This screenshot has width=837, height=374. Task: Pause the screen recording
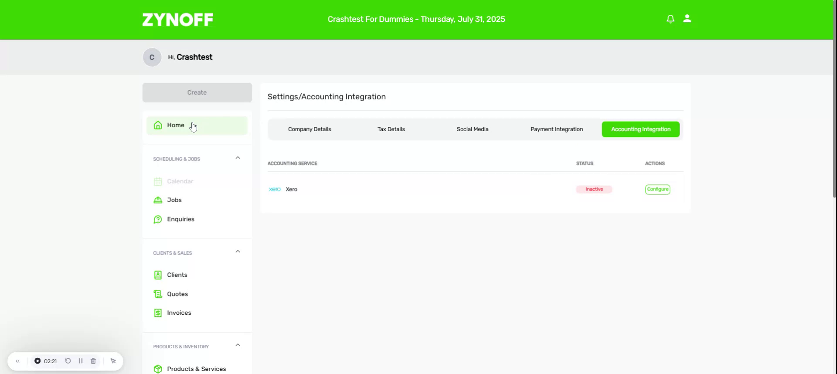[x=81, y=361]
